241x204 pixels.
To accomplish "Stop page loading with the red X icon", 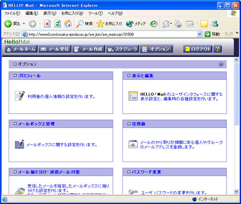I will tap(47, 24).
